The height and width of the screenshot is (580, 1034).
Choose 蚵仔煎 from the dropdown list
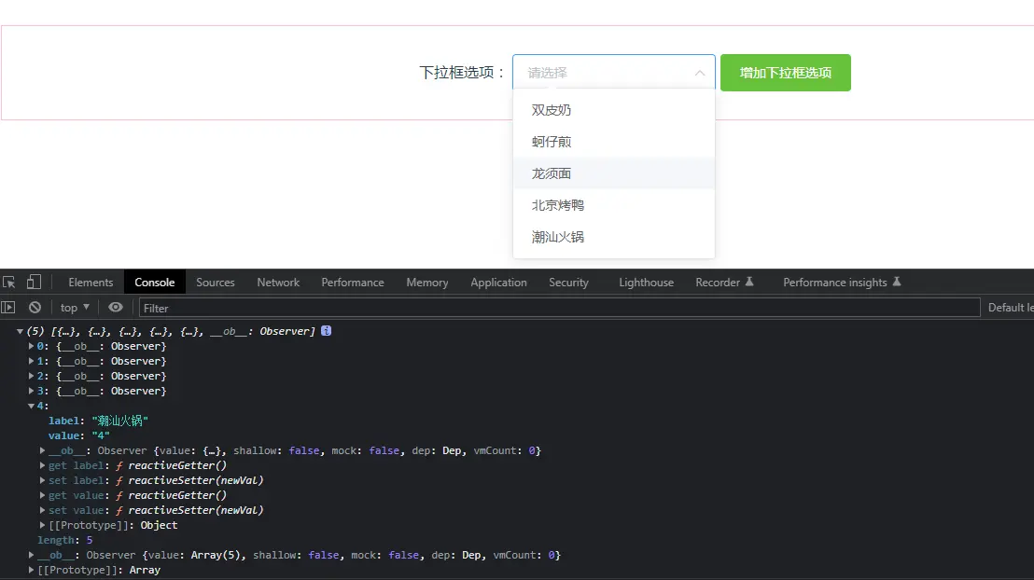pos(614,142)
